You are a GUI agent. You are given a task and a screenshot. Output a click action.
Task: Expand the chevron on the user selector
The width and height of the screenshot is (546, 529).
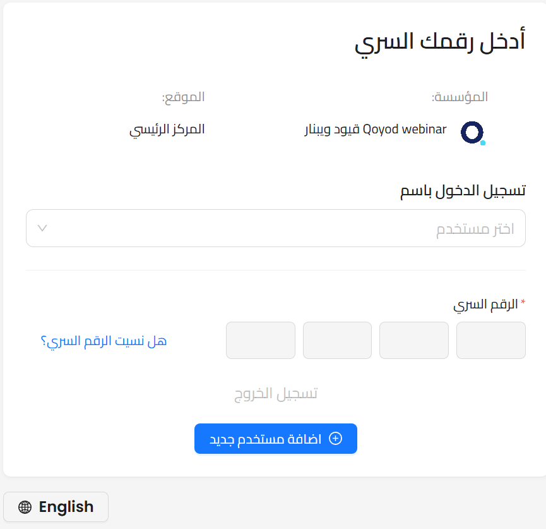point(42,228)
